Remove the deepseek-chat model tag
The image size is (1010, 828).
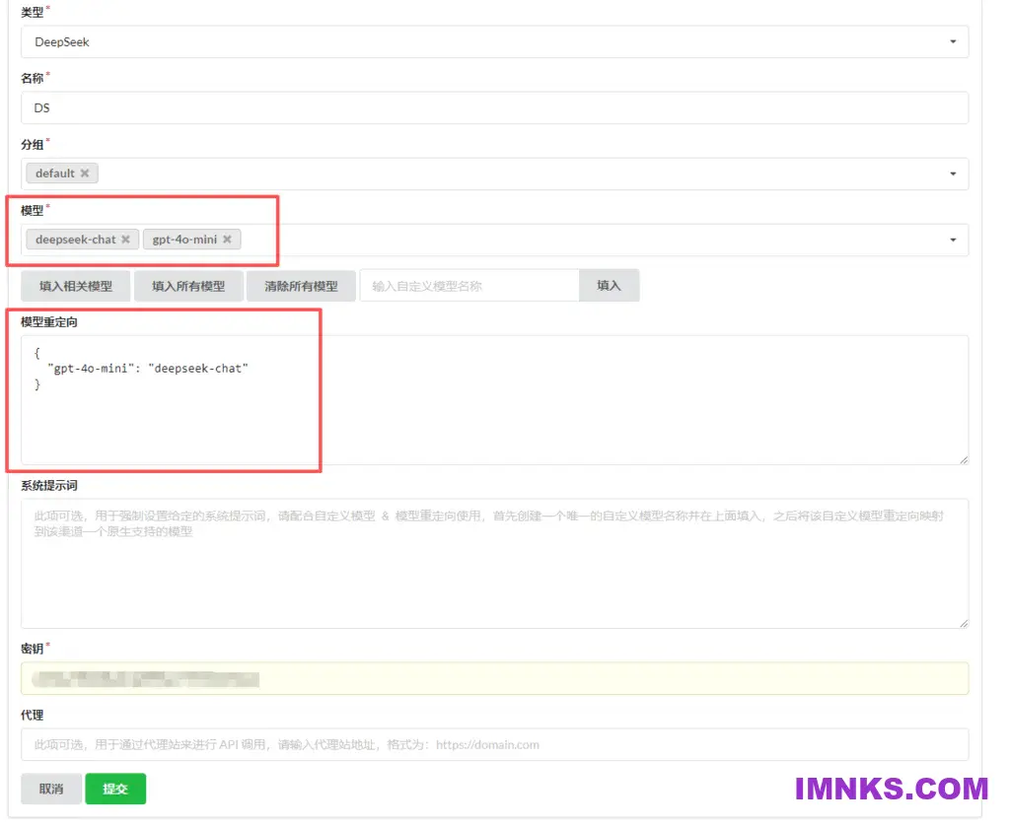[125, 239]
